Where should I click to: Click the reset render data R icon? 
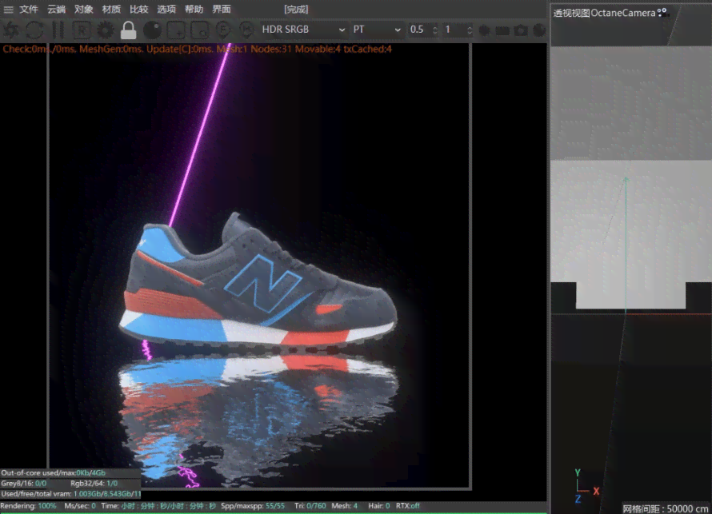[x=82, y=30]
